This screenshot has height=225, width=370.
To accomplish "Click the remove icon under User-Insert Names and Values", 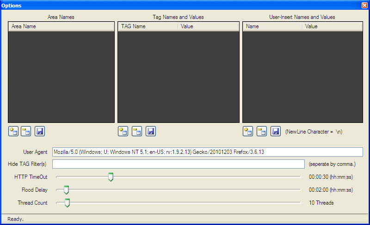I will [x=262, y=131].
